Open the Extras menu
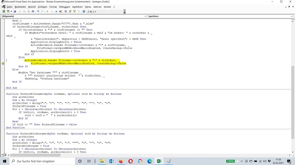This screenshot has height=165, width=295. (88, 7)
